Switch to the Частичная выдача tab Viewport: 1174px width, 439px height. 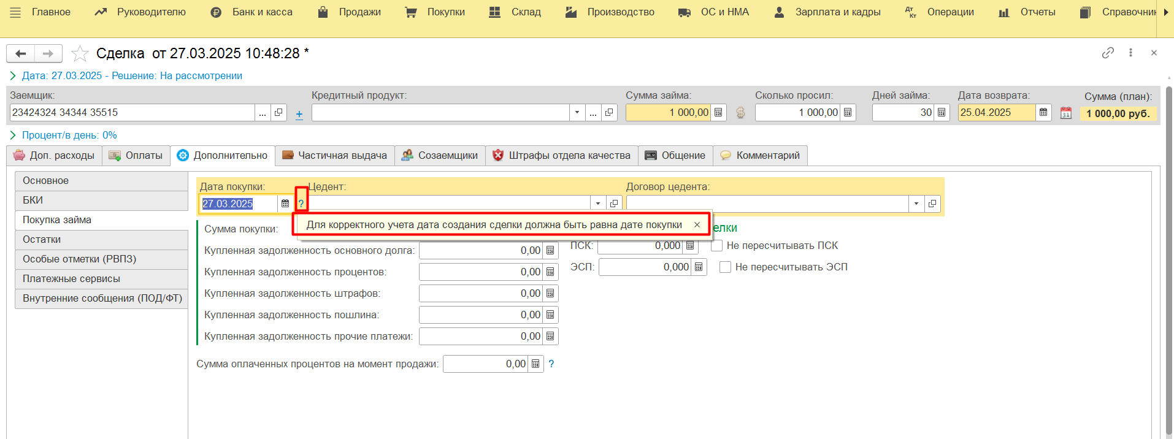coord(335,155)
